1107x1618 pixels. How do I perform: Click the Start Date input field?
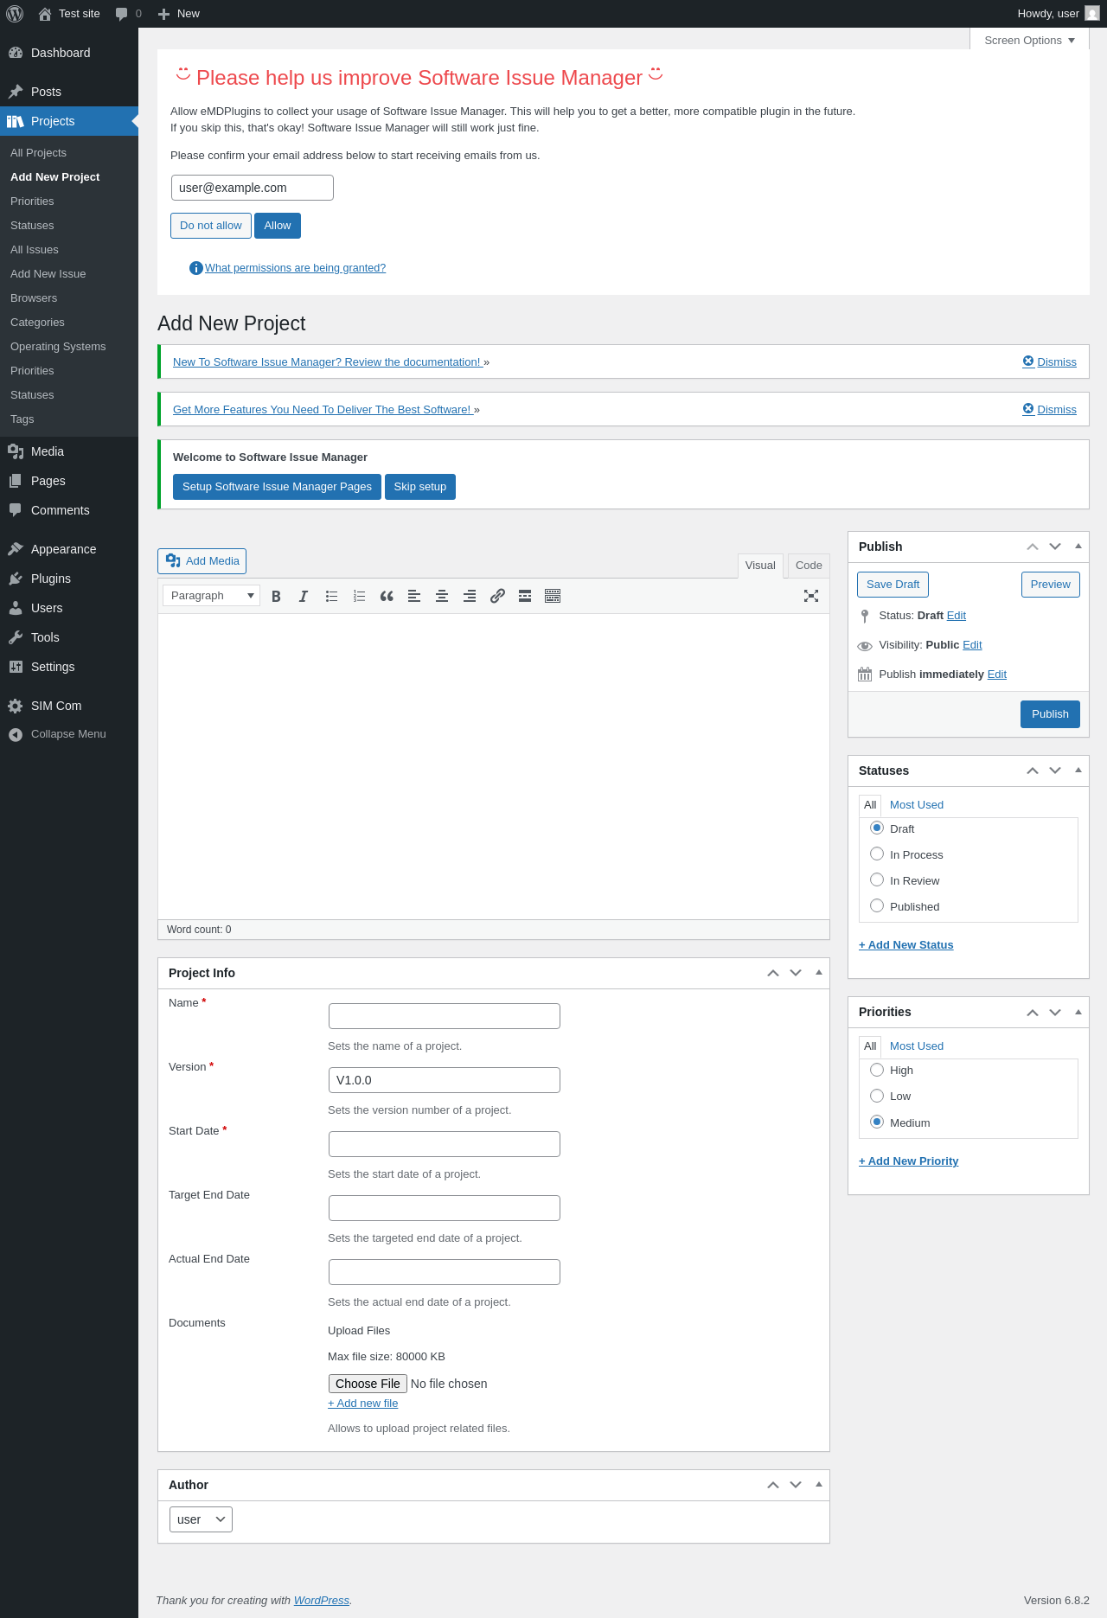445,1144
